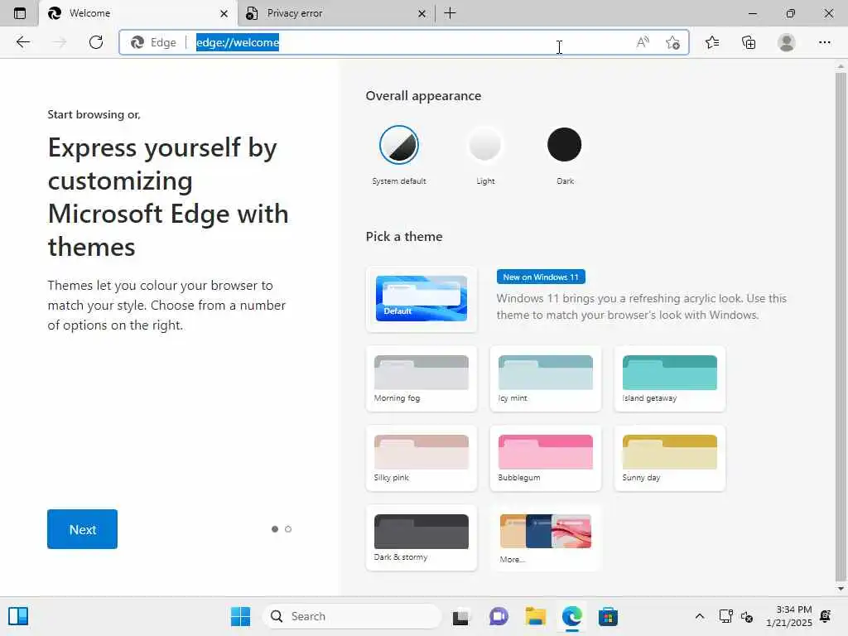The height and width of the screenshot is (636, 848).
Task: Click the New on Windows 11 badge
Action: coord(541,277)
